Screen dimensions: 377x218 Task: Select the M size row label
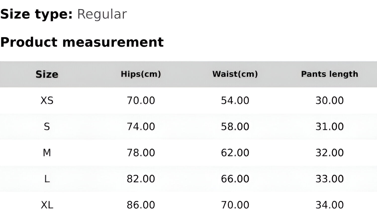47,153
